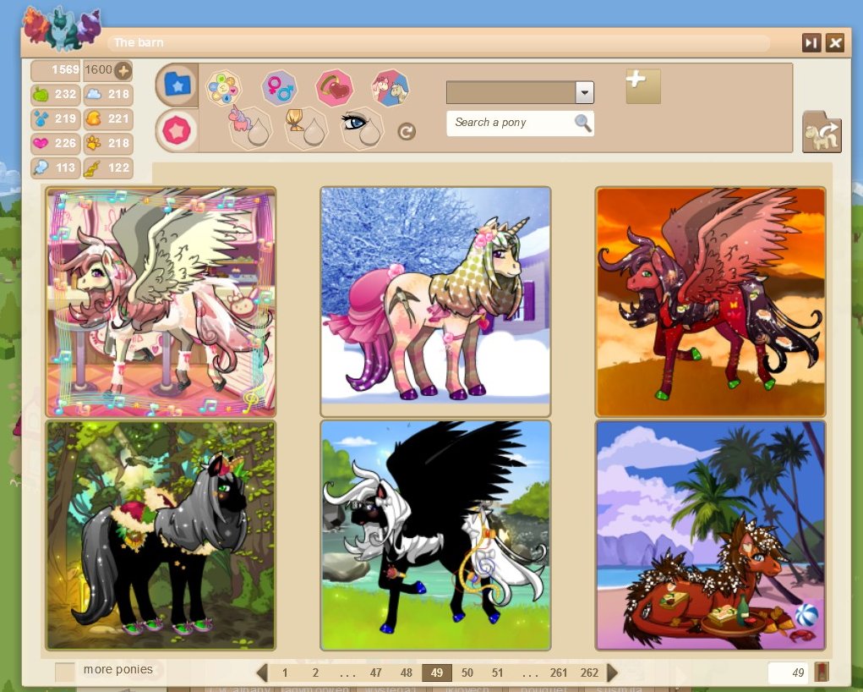Select the orange flame stat 221
This screenshot has width=863, height=692.
pyautogui.click(x=108, y=118)
